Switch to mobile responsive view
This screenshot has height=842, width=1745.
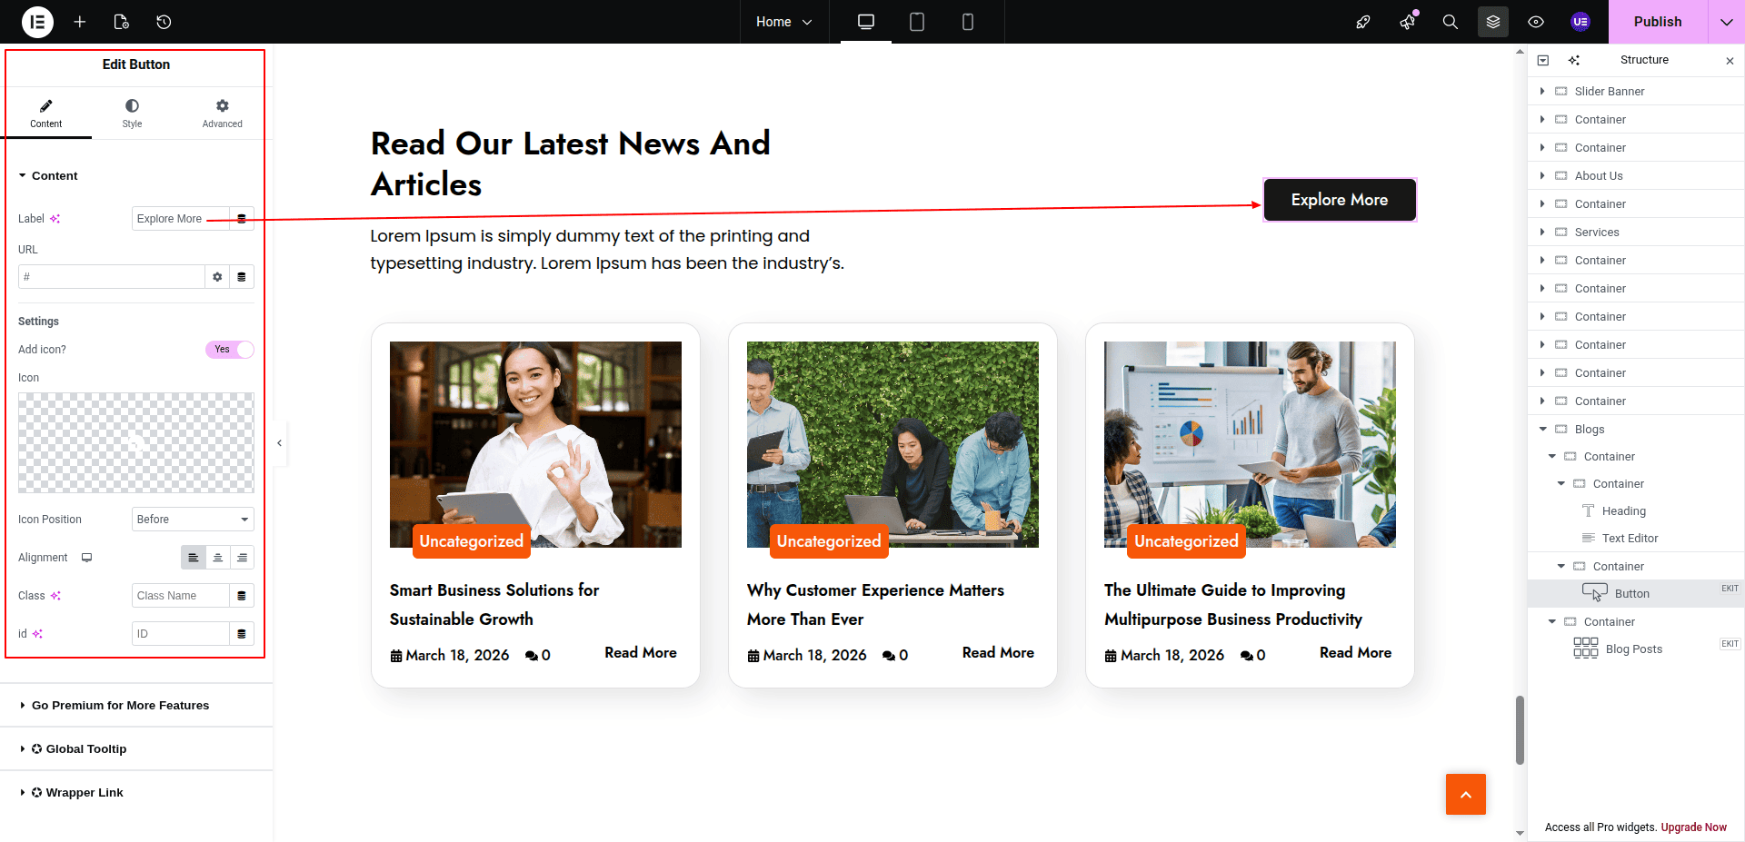coord(968,22)
